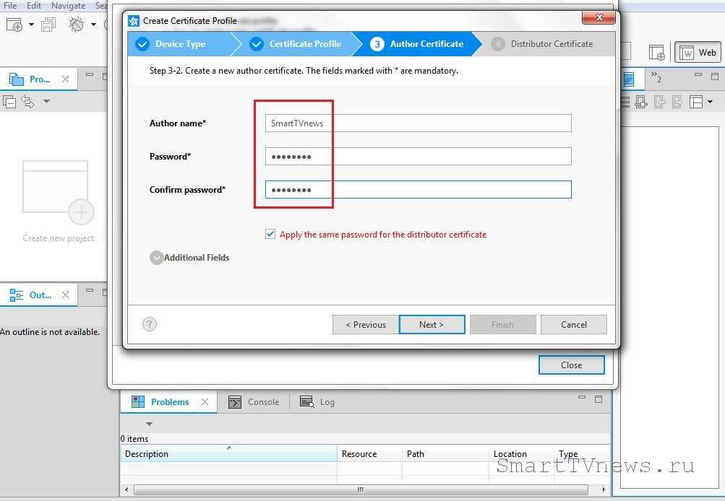Select the Web perspective button
The image size is (725, 501).
pos(698,53)
